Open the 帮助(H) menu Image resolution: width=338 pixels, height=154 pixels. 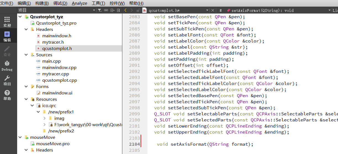[x=136, y=3]
